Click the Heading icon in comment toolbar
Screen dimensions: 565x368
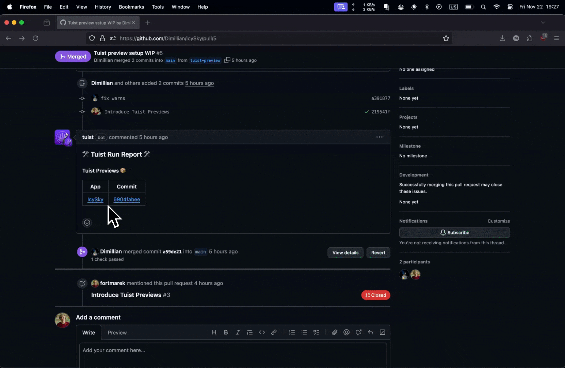coord(214,332)
